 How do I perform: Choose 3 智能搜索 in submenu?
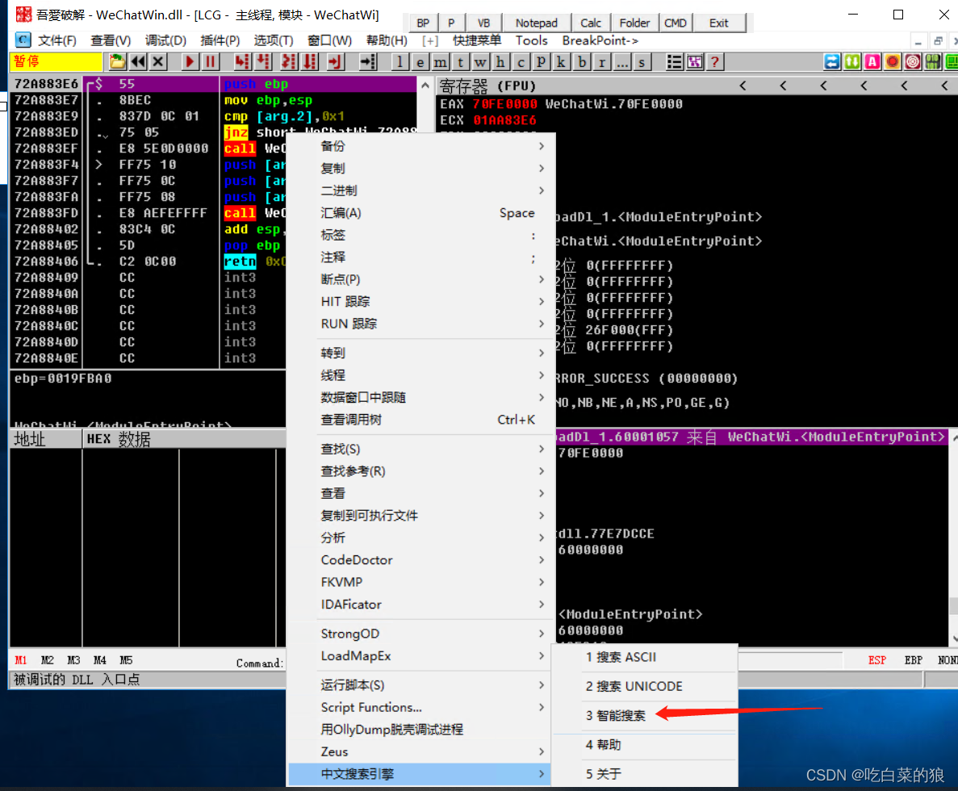(645, 715)
